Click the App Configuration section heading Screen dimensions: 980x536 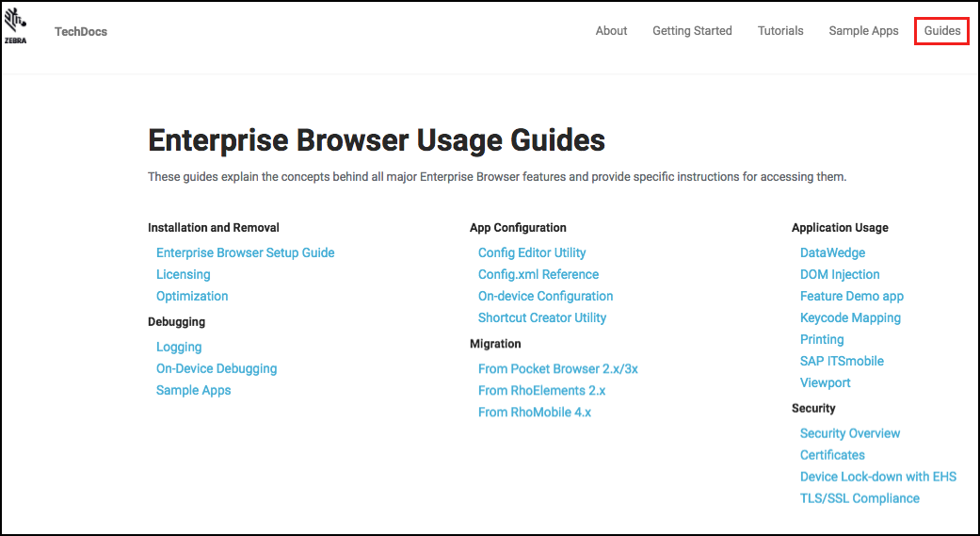pos(518,228)
